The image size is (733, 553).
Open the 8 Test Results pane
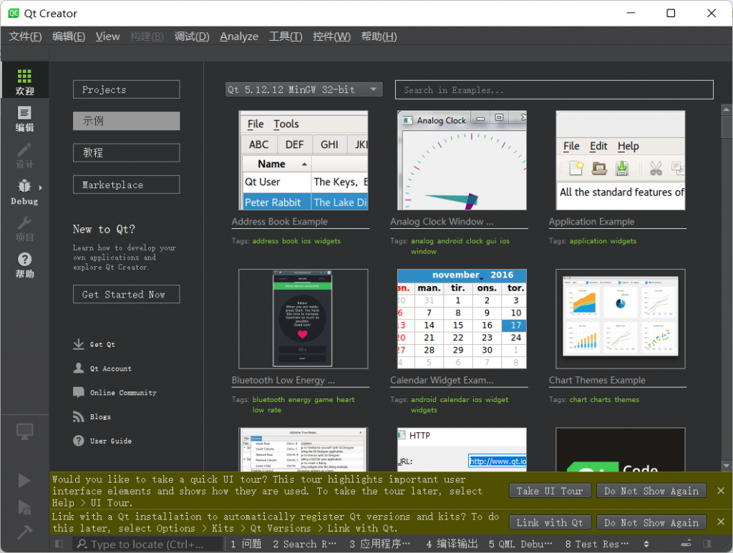pyautogui.click(x=596, y=544)
